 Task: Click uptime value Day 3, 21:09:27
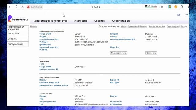81,86
